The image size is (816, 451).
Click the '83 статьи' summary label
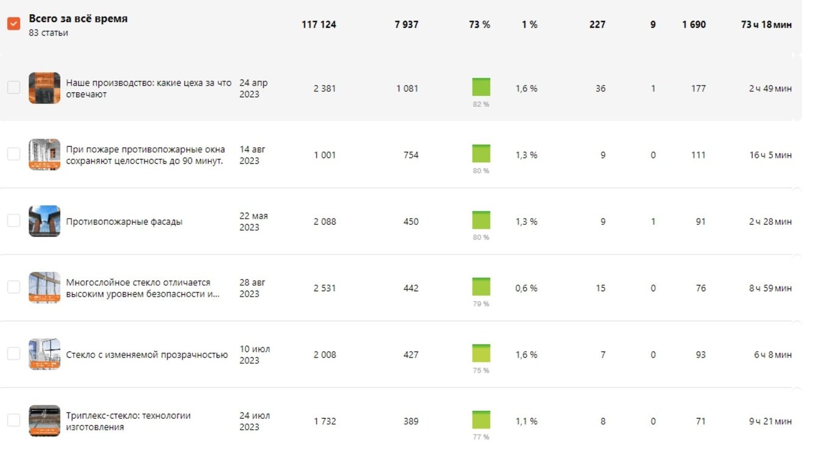coord(48,33)
